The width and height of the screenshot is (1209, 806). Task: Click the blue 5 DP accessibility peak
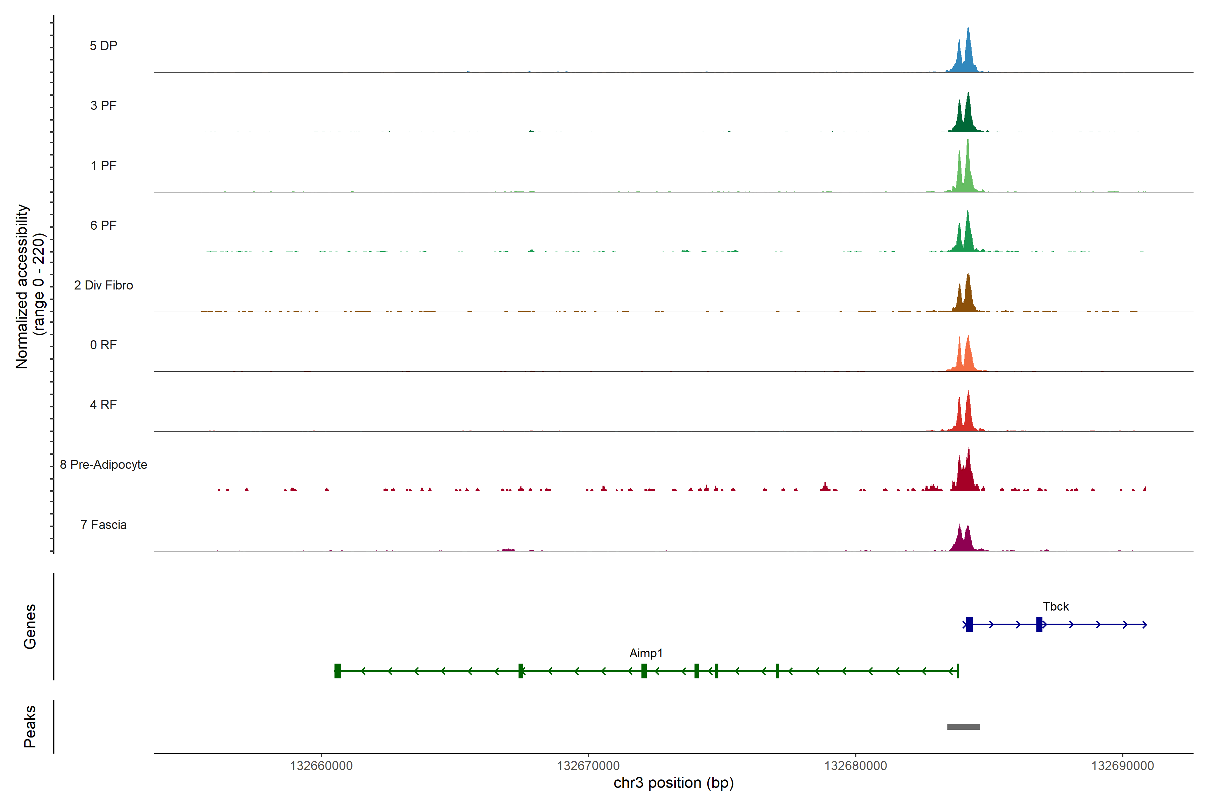(x=968, y=56)
